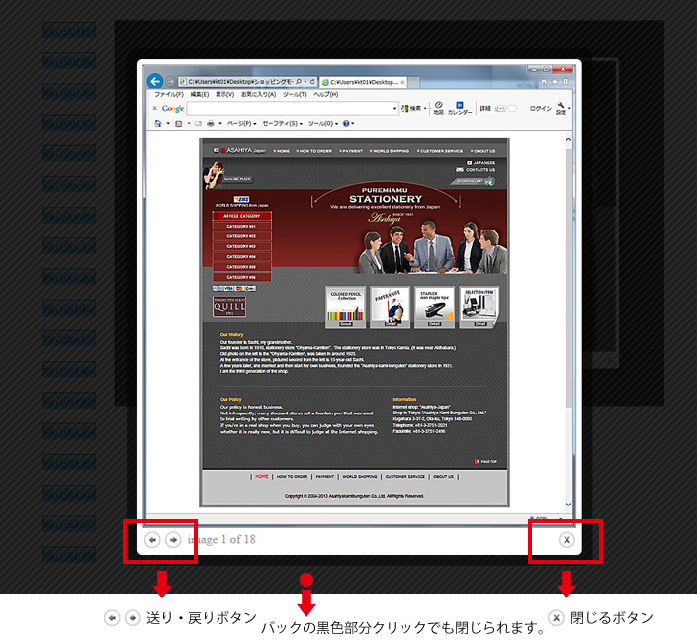Open the COLORED PENCIL Collection thumbnail
The height and width of the screenshot is (643, 697).
[x=346, y=308]
